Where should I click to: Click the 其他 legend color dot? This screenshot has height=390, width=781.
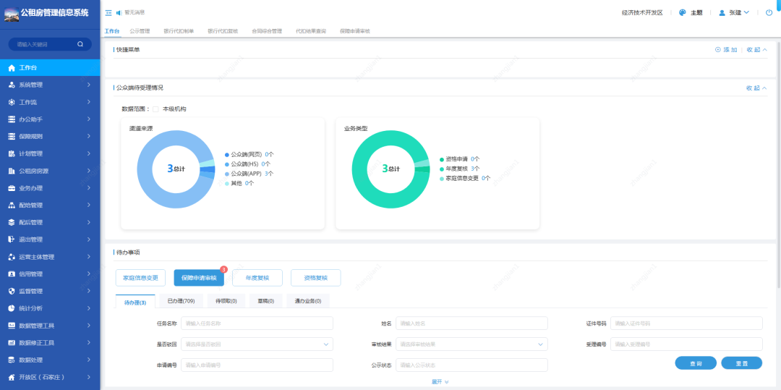tap(227, 183)
